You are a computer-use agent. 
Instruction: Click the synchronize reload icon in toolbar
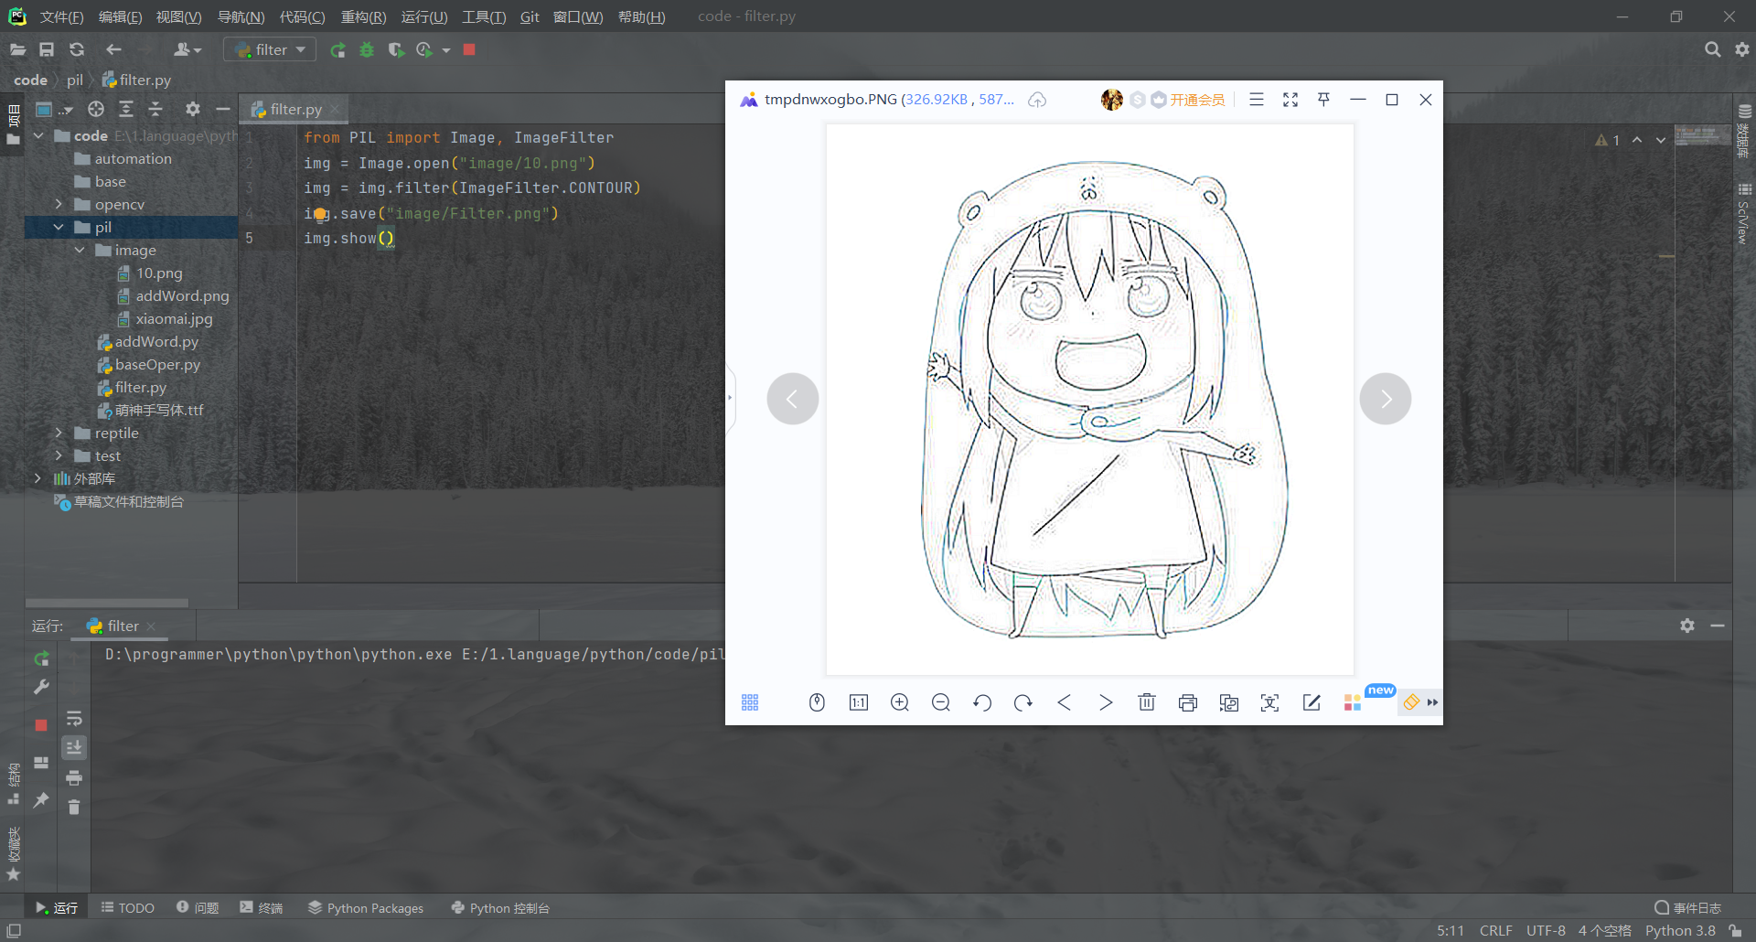[x=77, y=49]
